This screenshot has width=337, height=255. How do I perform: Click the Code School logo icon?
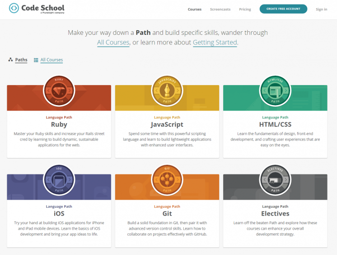pos(14,8)
